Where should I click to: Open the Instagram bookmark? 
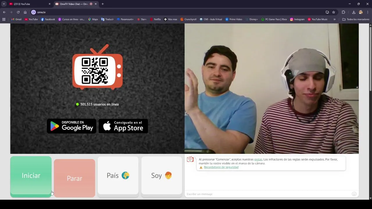click(297, 19)
